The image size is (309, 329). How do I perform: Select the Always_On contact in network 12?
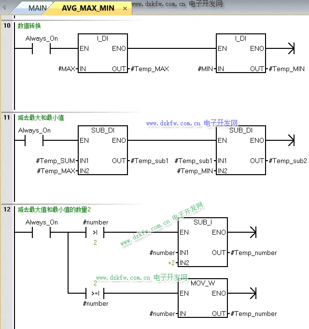click(41, 232)
